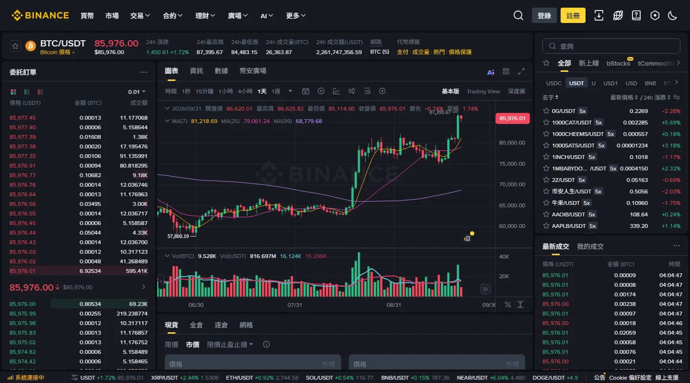Select the 全倉 margin tab
This screenshot has height=383, width=690.
click(196, 325)
